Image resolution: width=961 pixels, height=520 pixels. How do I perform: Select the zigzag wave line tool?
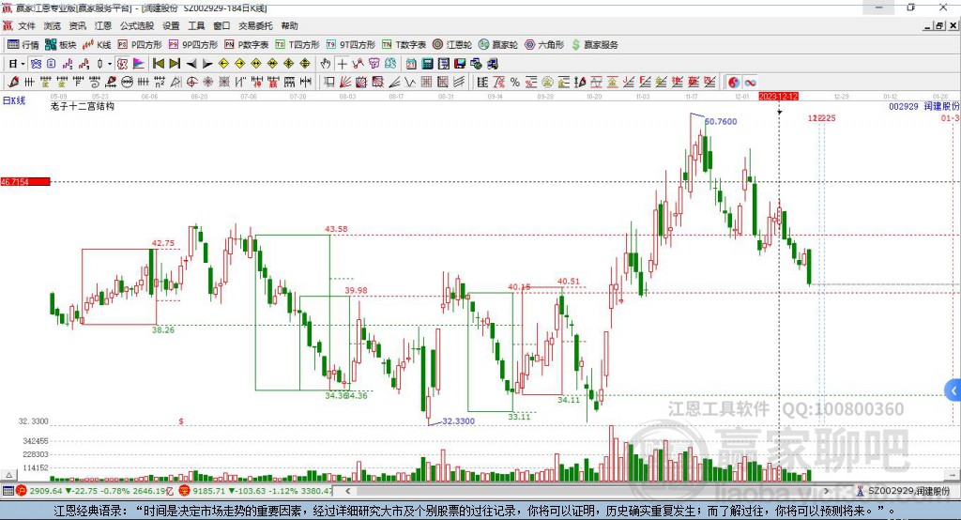(x=410, y=83)
